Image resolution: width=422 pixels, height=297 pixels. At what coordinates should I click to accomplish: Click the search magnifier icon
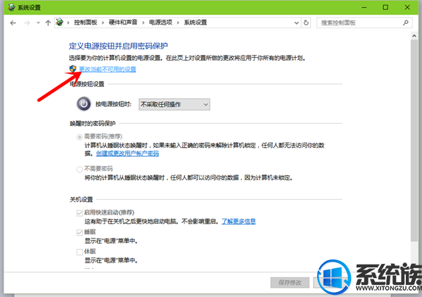click(406, 23)
